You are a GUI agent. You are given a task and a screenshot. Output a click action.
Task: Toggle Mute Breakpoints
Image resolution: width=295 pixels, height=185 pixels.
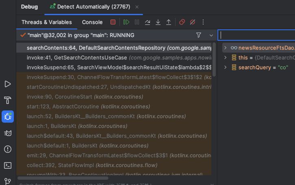(193, 22)
